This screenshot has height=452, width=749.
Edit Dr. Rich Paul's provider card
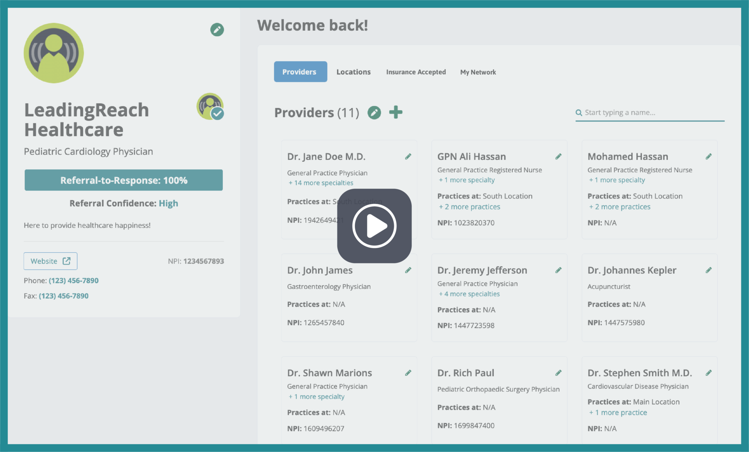coord(558,373)
